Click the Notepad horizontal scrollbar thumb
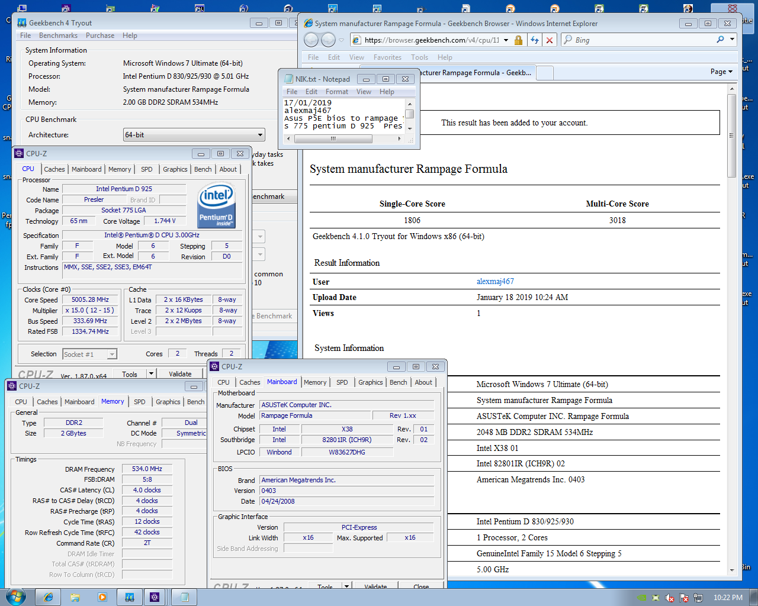Viewport: 758px width, 606px height. pyautogui.click(x=333, y=138)
